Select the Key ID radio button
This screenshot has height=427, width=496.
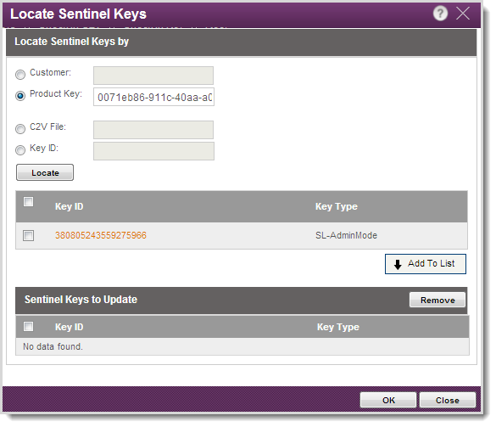point(20,149)
